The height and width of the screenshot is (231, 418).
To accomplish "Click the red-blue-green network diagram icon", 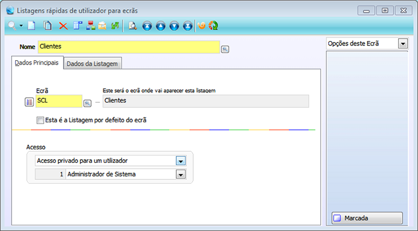I will pyautogui.click(x=90, y=26).
